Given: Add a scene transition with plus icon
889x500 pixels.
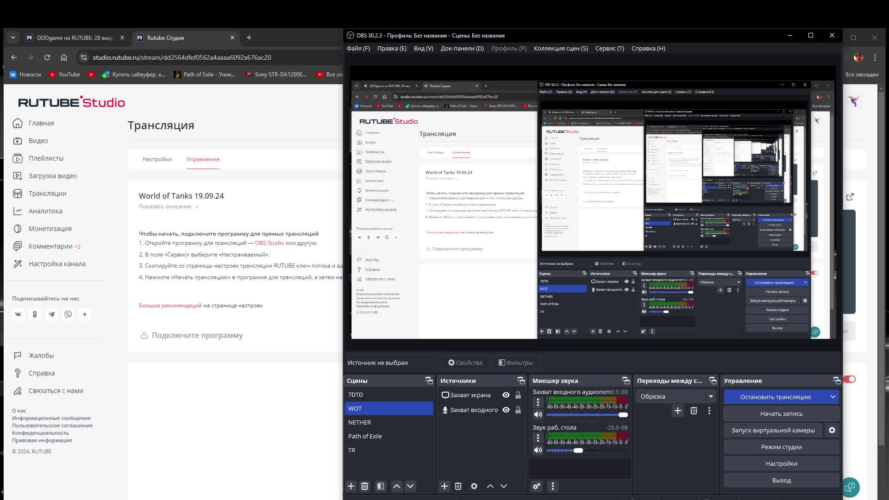Looking at the screenshot, I should 677,411.
